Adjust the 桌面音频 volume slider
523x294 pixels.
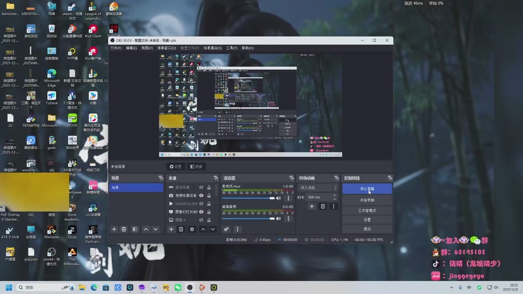[x=248, y=219]
